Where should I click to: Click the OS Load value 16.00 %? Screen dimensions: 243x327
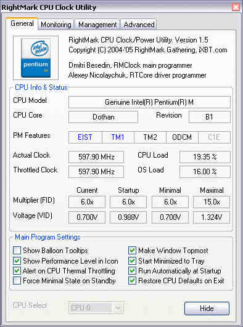205,172
